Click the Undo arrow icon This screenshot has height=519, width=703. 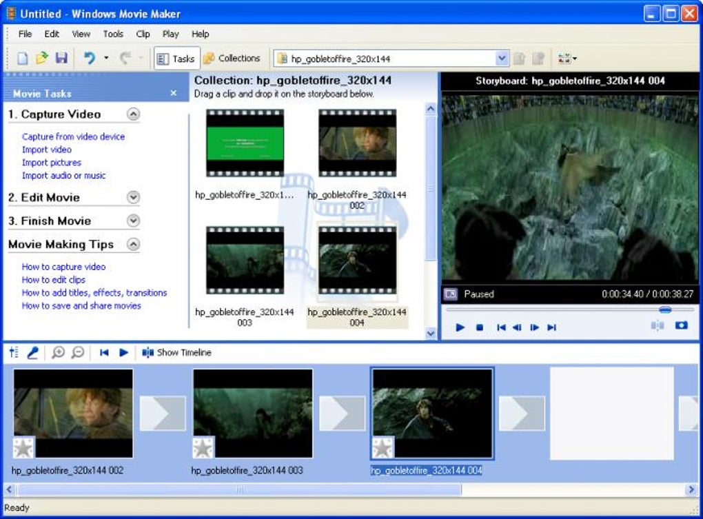pos(89,59)
